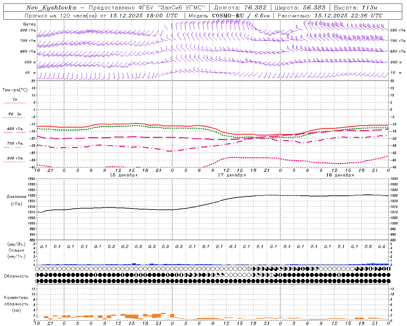Select the provider text ФГБУ "ЗапСиб УГМС"
Viewport: 407px width, 326px height.
click(172, 8)
